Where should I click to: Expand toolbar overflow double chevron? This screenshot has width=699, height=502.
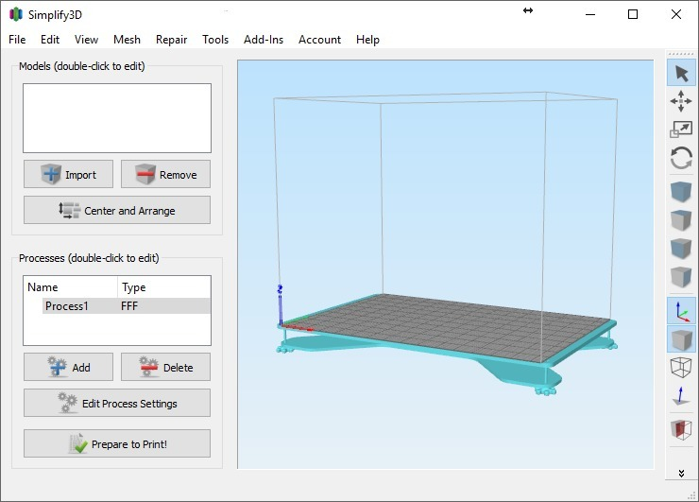681,473
